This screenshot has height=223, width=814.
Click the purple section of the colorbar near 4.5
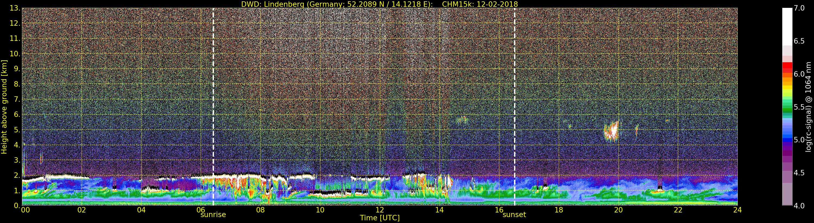[787, 170]
